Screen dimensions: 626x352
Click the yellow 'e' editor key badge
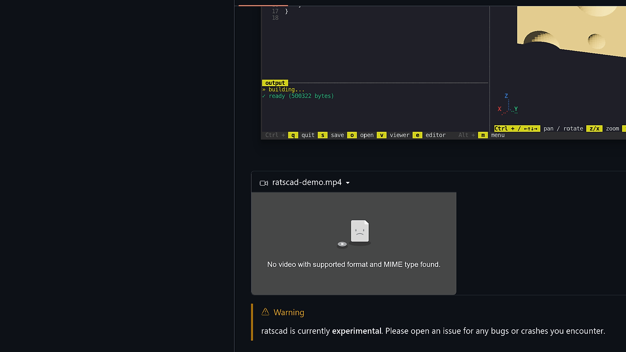[417, 135]
